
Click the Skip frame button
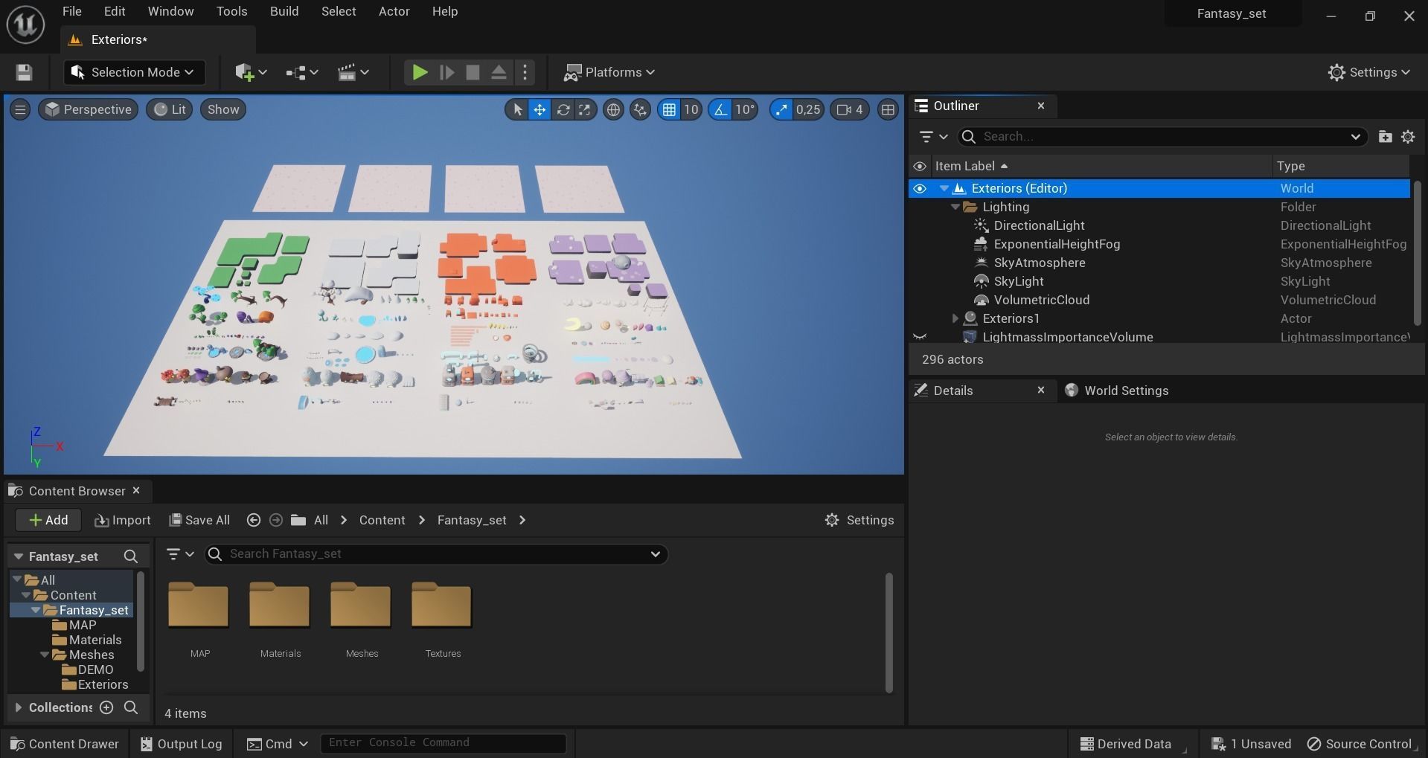tap(447, 72)
